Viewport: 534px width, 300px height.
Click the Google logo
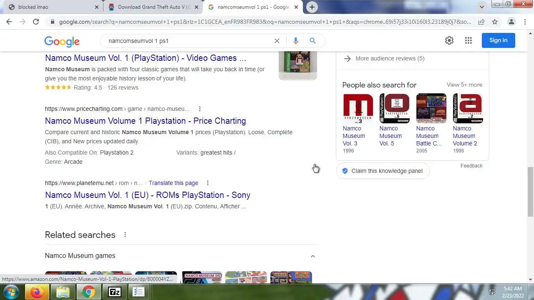[62, 41]
